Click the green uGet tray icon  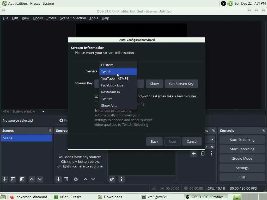(x=230, y=3)
